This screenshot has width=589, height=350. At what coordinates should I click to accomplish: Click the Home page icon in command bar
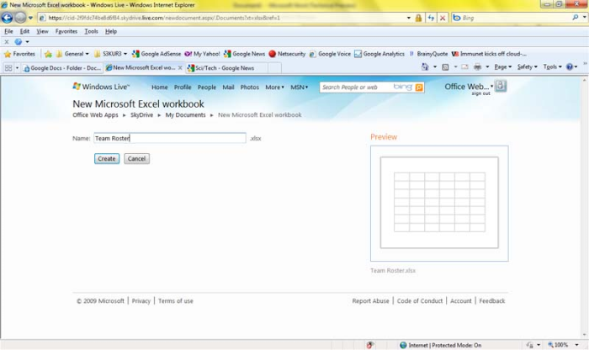click(425, 66)
